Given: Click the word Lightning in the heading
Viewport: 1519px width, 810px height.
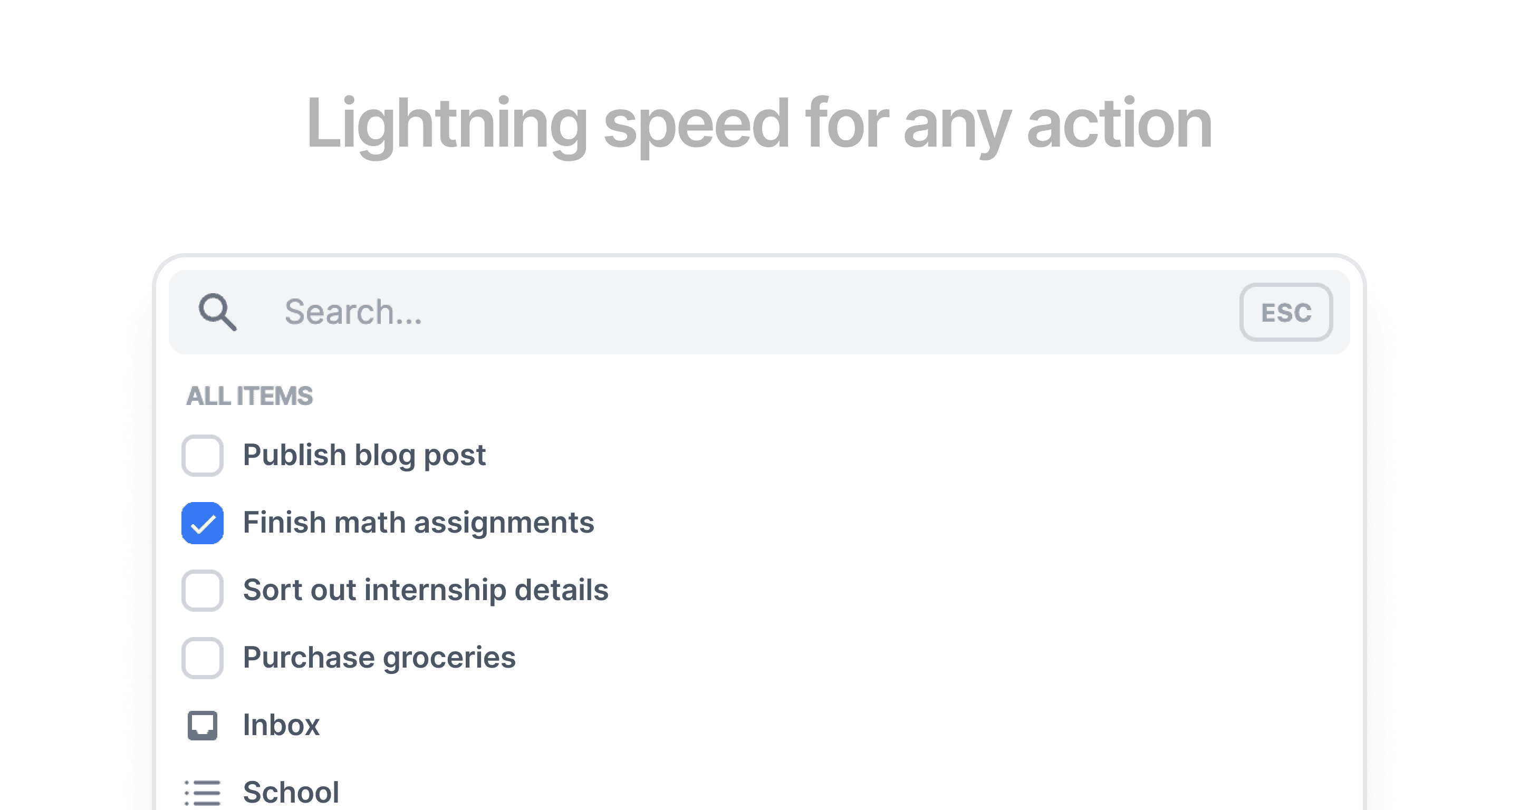Looking at the screenshot, I should tap(447, 125).
